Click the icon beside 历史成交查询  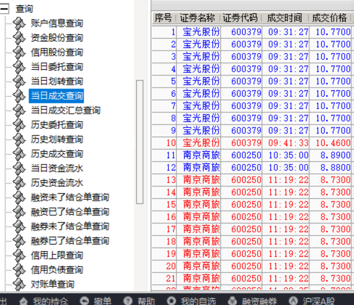pyautogui.click(x=19, y=154)
